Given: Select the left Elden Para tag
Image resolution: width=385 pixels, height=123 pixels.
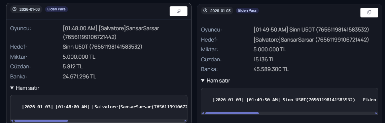Looking at the screenshot, I should coord(57,9).
